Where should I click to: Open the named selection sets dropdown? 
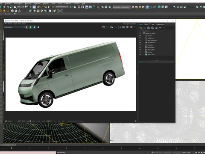tap(62, 7)
